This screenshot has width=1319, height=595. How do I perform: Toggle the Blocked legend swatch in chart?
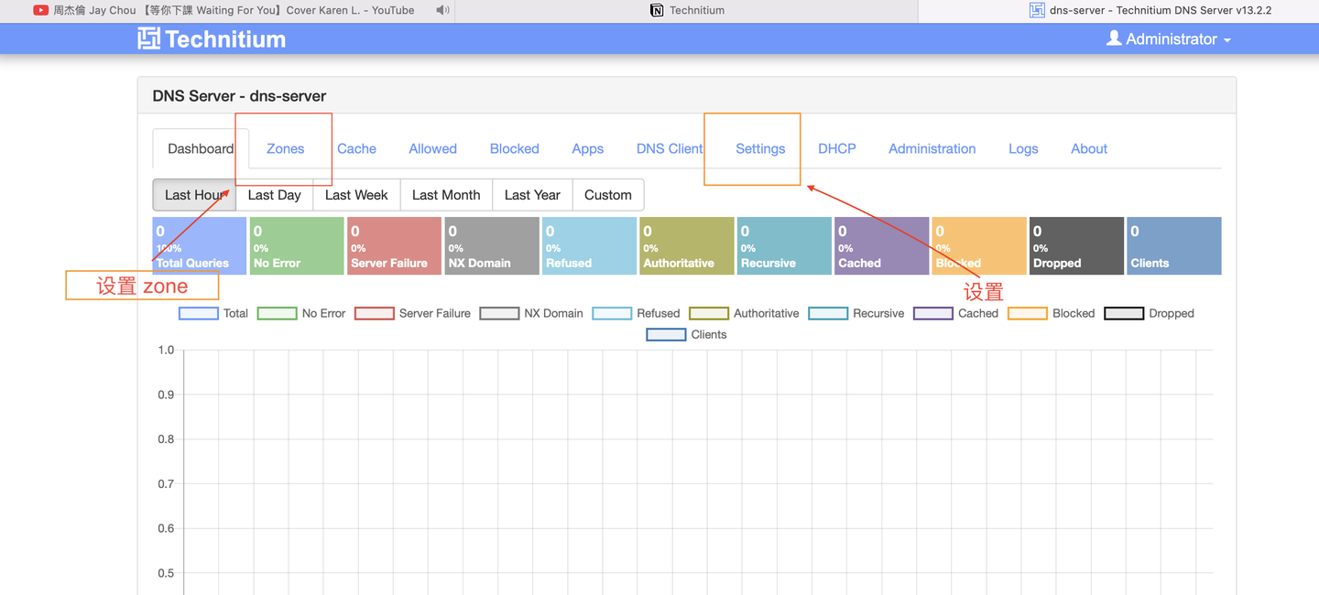click(x=1028, y=313)
